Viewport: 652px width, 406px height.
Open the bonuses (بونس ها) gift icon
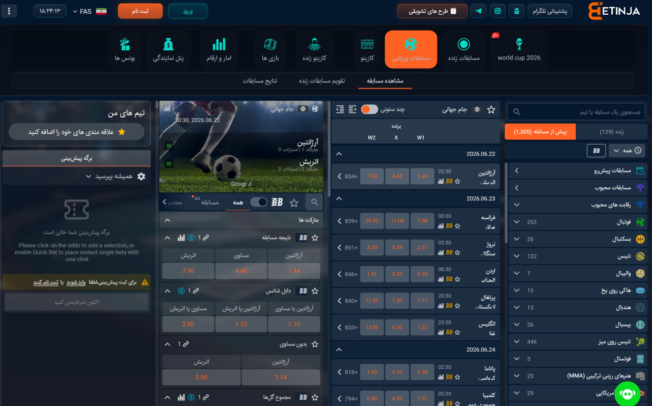(x=124, y=49)
